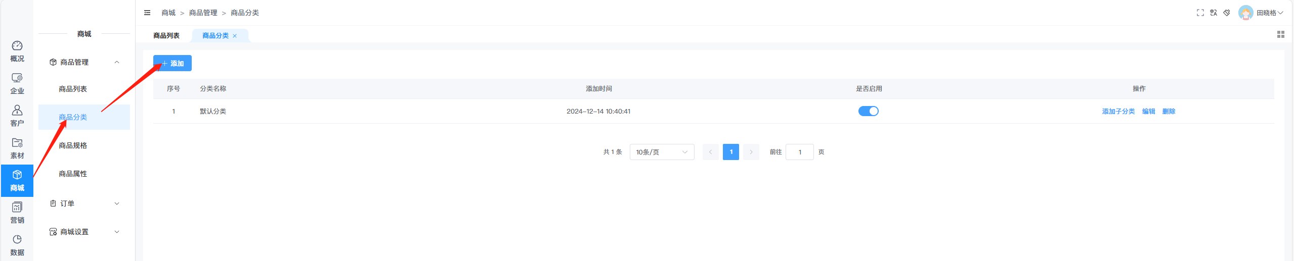The width and height of the screenshot is (1294, 261).
Task: Open the 10条/页 page size dropdown
Action: 661,152
